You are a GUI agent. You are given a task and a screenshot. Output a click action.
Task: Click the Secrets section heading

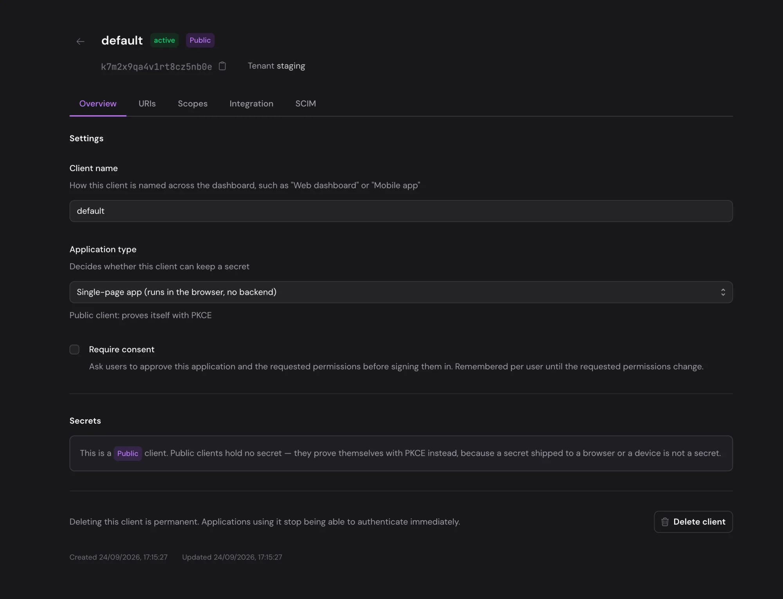[85, 421]
